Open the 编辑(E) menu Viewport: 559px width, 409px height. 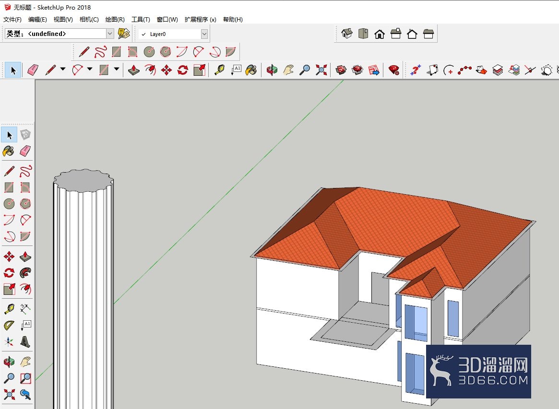tap(37, 19)
